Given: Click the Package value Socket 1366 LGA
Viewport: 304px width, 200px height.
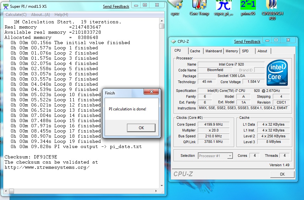Looking at the screenshot, I should [231, 76].
